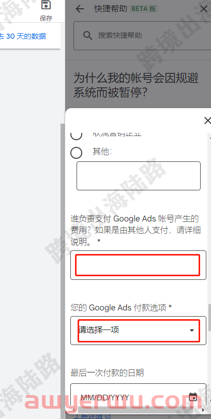
Task: Click the 搜索快捷帮助 search field
Action: [142, 36]
